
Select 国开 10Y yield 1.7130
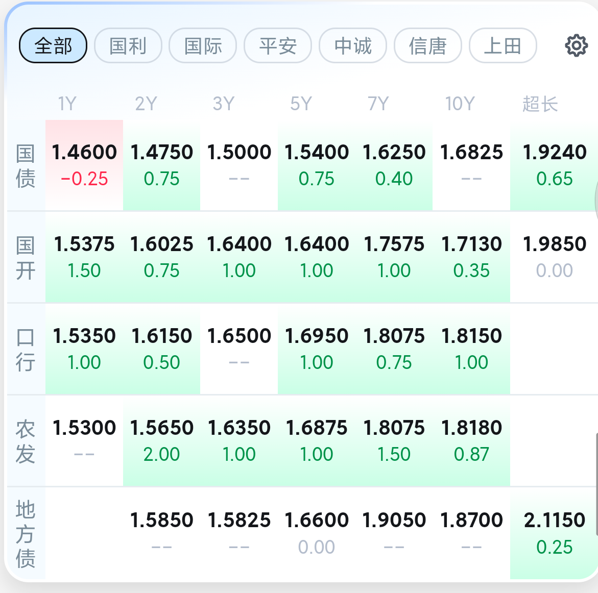click(471, 257)
